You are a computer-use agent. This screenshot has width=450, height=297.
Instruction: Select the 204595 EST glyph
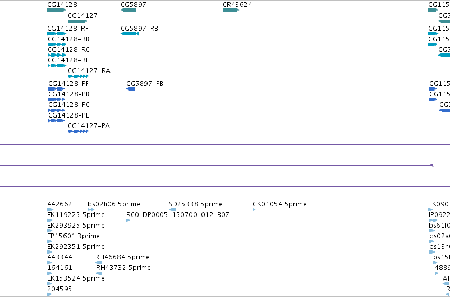49,294
